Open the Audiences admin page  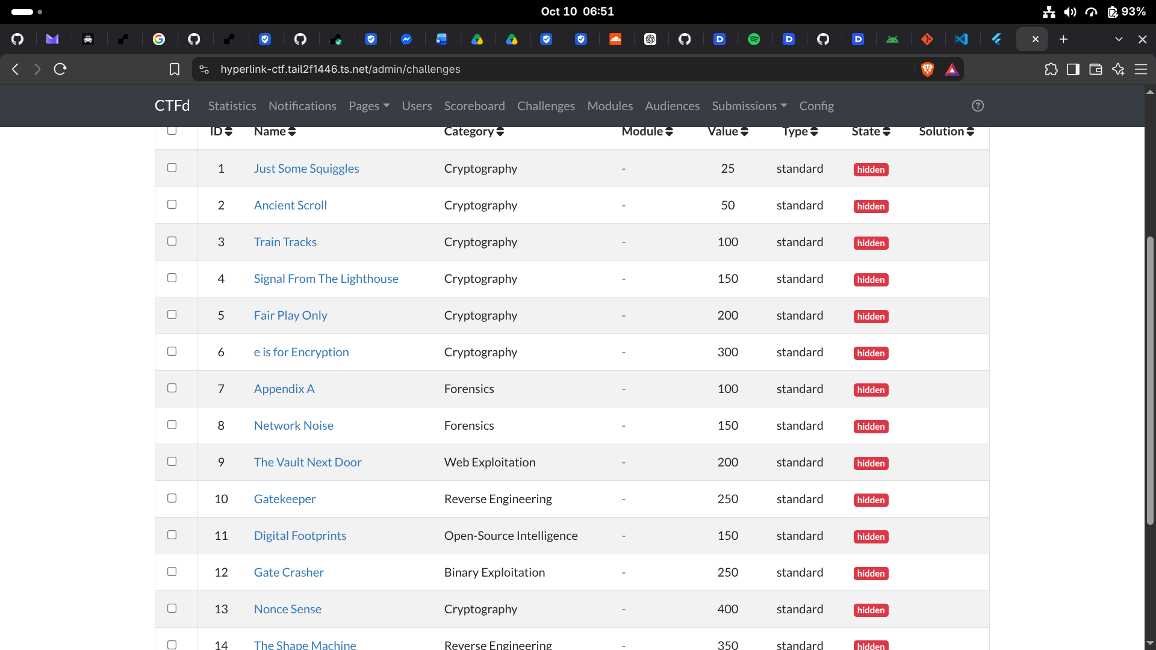point(672,106)
